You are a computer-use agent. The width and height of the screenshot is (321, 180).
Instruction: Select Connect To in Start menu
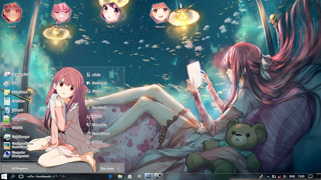(x=97, y=124)
